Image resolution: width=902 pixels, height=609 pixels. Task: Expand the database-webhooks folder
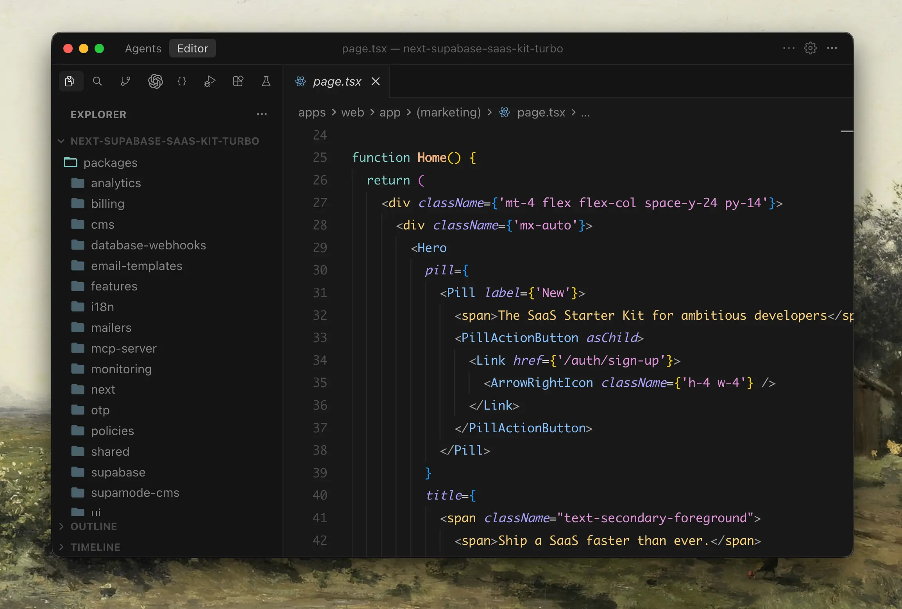[x=148, y=245]
